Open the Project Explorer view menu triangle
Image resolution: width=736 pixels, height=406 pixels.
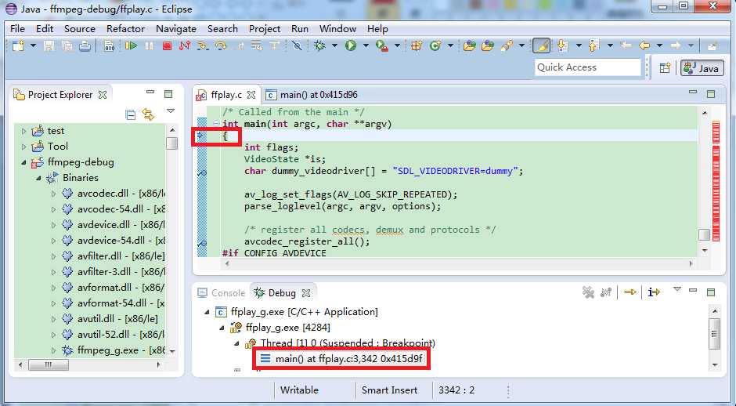coord(171,111)
